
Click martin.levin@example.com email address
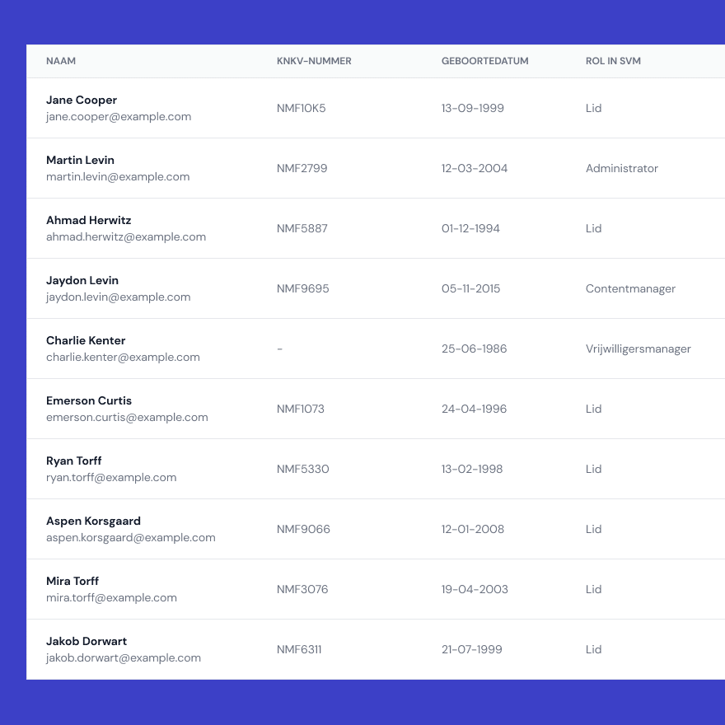(x=118, y=177)
